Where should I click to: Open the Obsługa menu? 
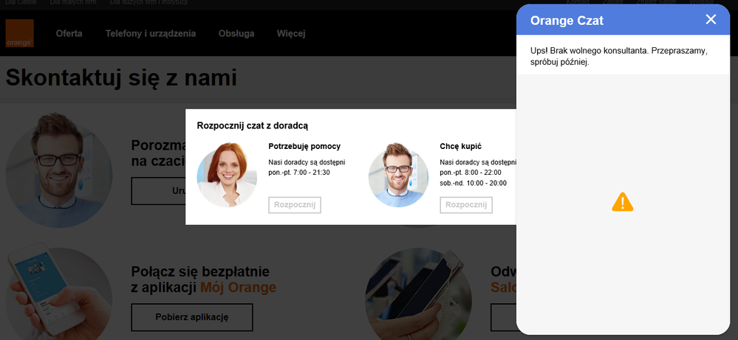236,34
